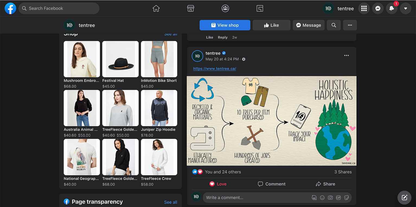416x207 pixels.
Task: Open the Messenger icon in the top bar
Action: [378, 8]
